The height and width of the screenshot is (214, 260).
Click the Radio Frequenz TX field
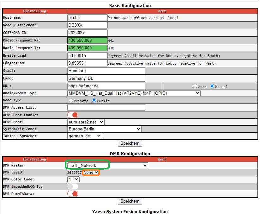pos(88,48)
